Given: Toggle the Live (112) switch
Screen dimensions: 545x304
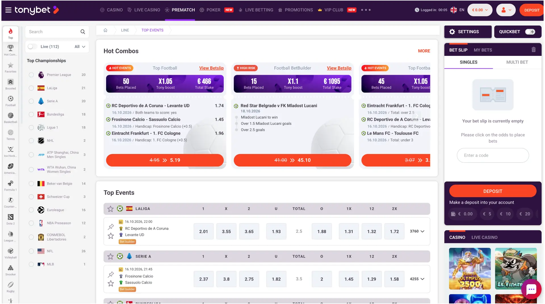Looking at the screenshot, I should click(x=32, y=47).
